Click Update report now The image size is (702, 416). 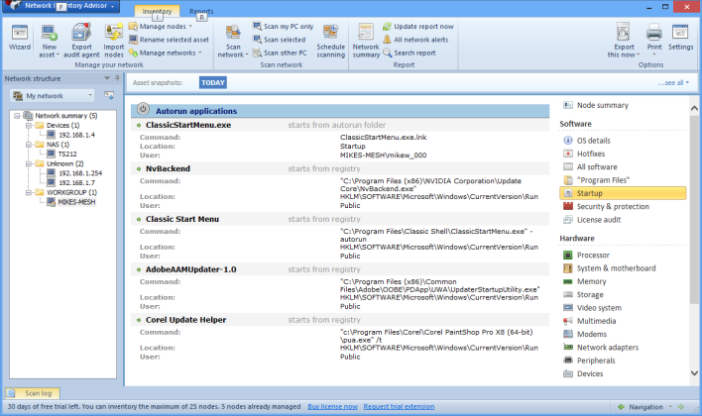(418, 27)
